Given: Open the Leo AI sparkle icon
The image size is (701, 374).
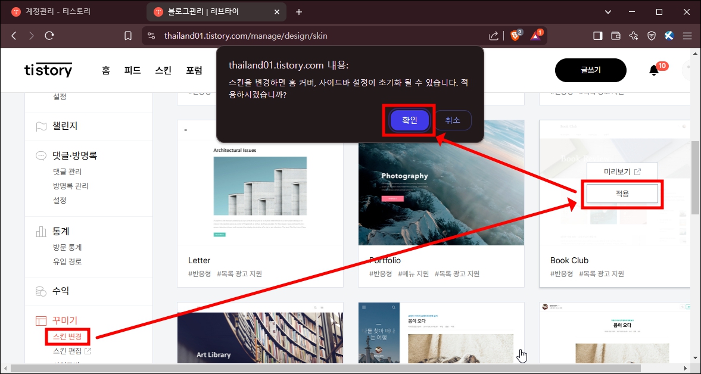Looking at the screenshot, I should (633, 35).
